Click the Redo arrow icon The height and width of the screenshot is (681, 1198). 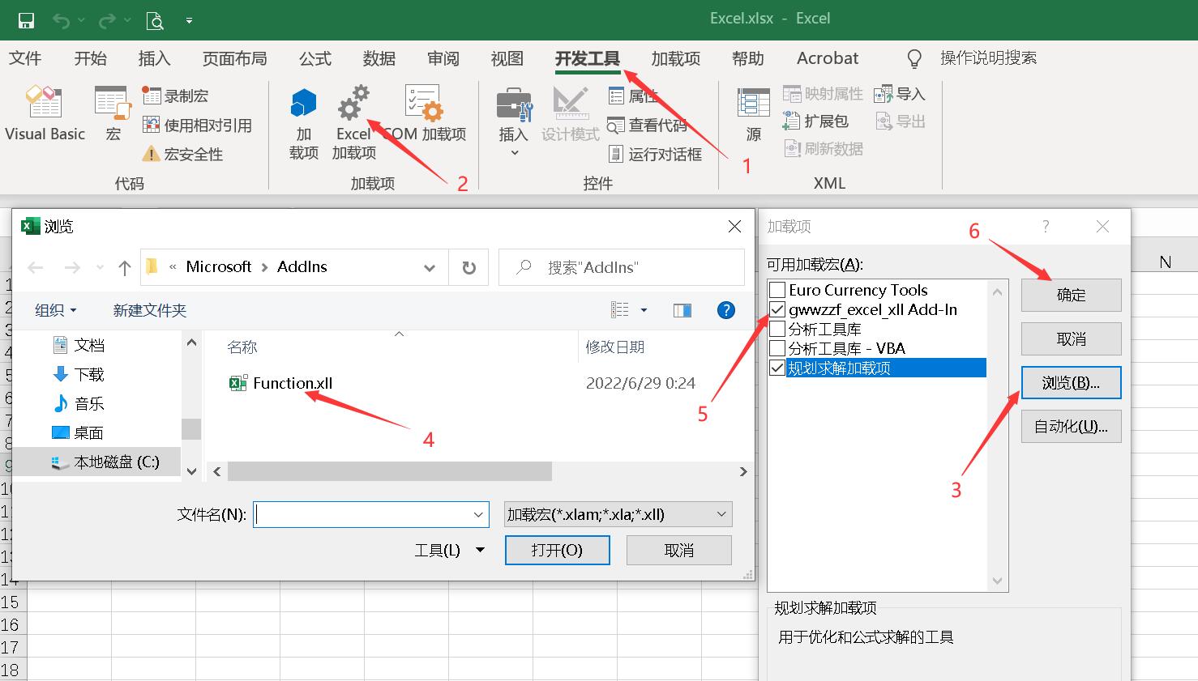[x=107, y=20]
